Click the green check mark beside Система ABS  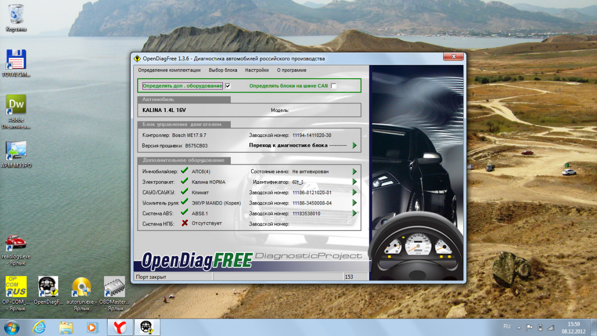pyautogui.click(x=185, y=213)
